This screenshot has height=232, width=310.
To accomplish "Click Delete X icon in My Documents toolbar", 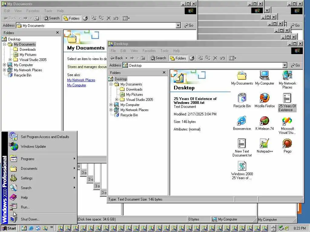I will [x=109, y=18].
